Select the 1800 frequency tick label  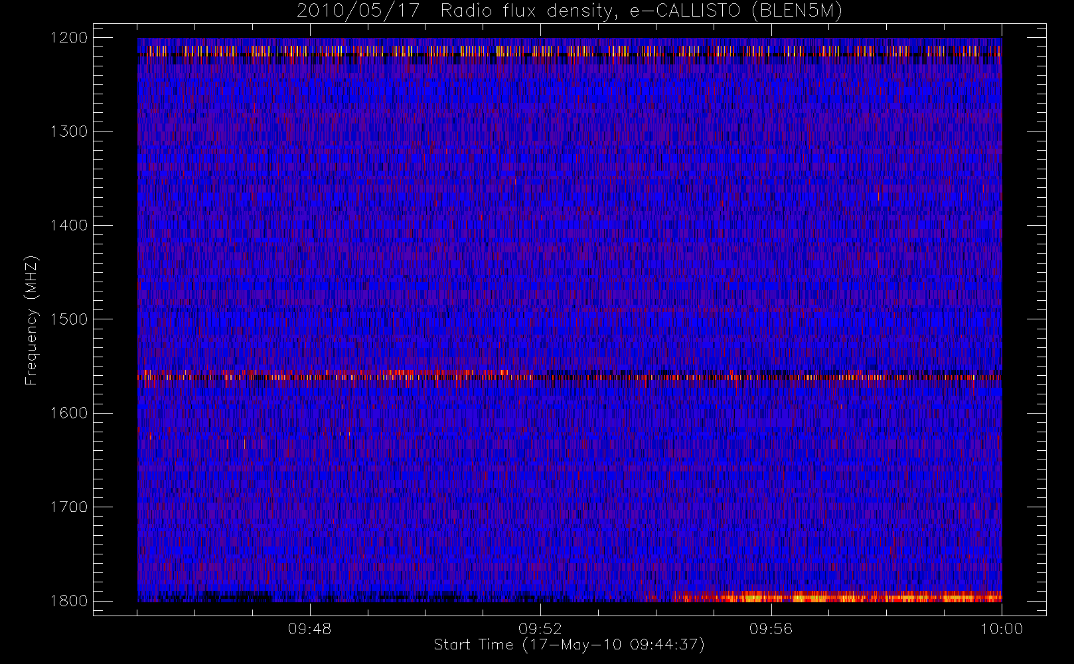pyautogui.click(x=69, y=600)
